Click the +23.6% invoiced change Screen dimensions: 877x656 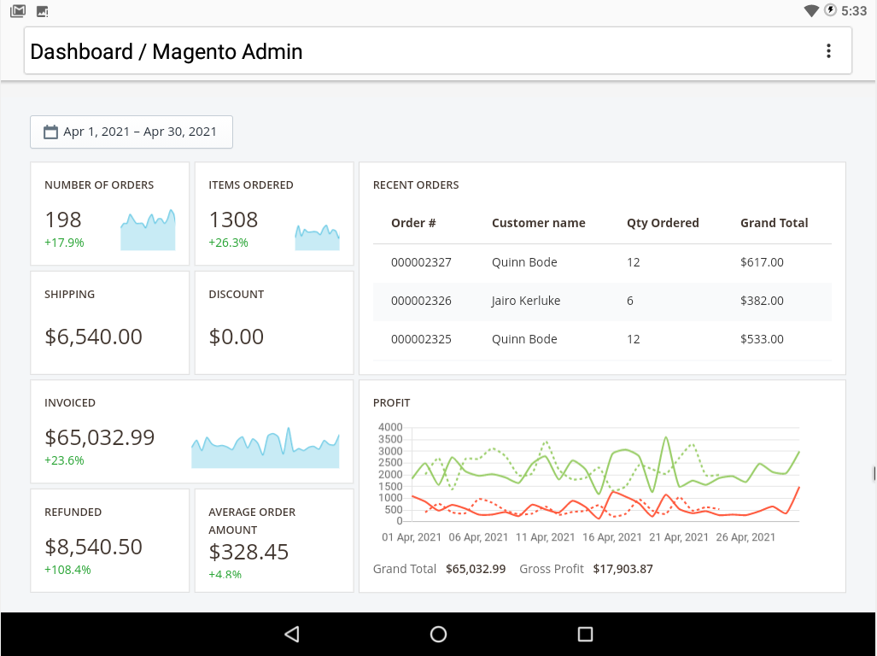[64, 460]
